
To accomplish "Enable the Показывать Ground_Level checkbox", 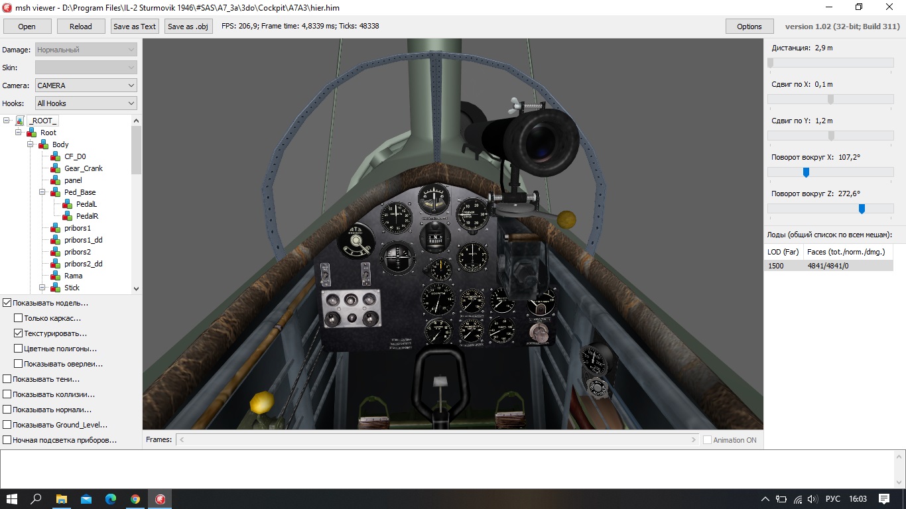I will click(x=7, y=425).
